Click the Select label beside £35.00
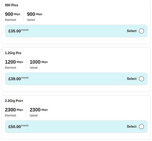Screen dimensions: 152x141 tap(132, 31)
